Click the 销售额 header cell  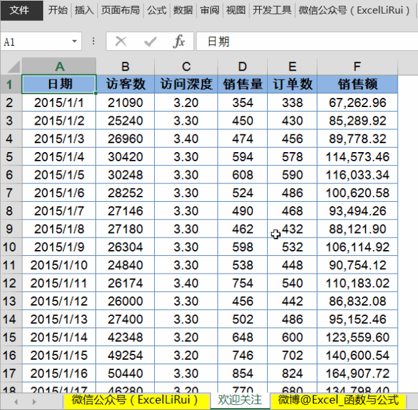click(x=357, y=84)
